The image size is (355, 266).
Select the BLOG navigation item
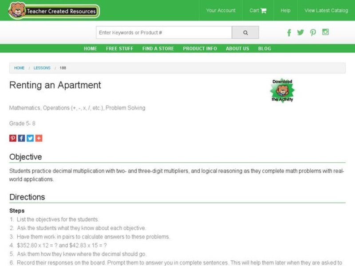[265, 48]
